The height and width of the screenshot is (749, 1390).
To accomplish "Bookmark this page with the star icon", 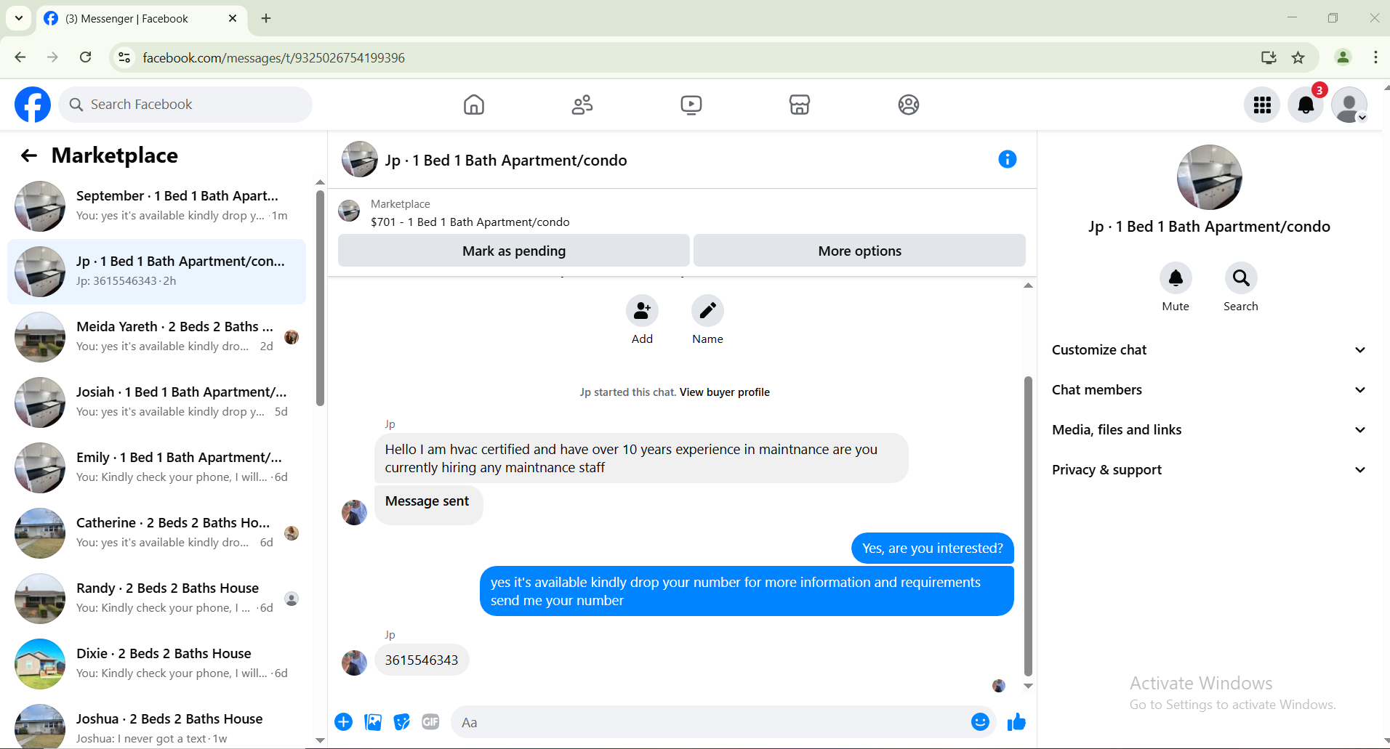I will point(1298,57).
